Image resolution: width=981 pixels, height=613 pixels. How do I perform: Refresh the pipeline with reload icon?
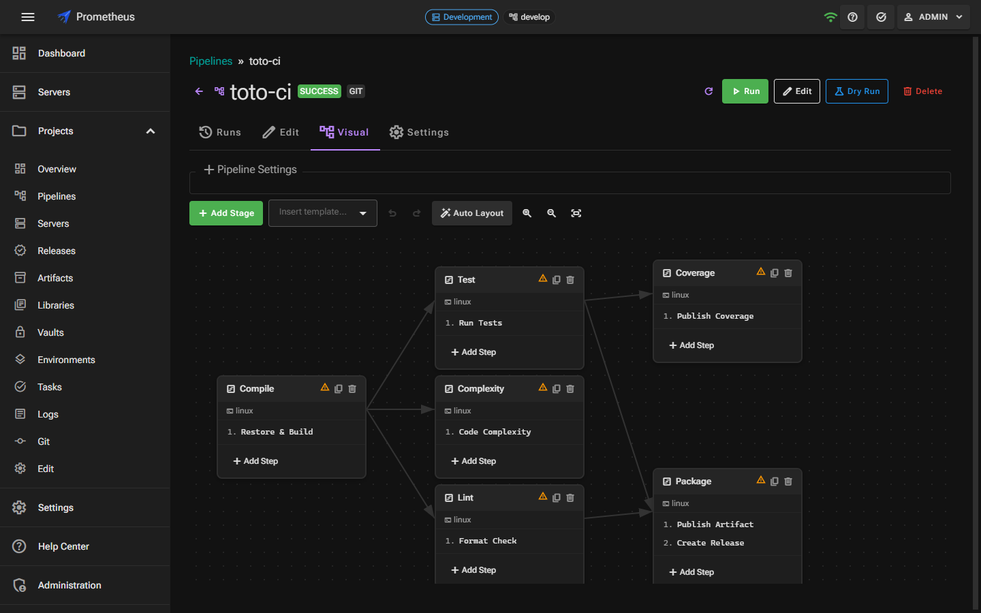point(708,91)
